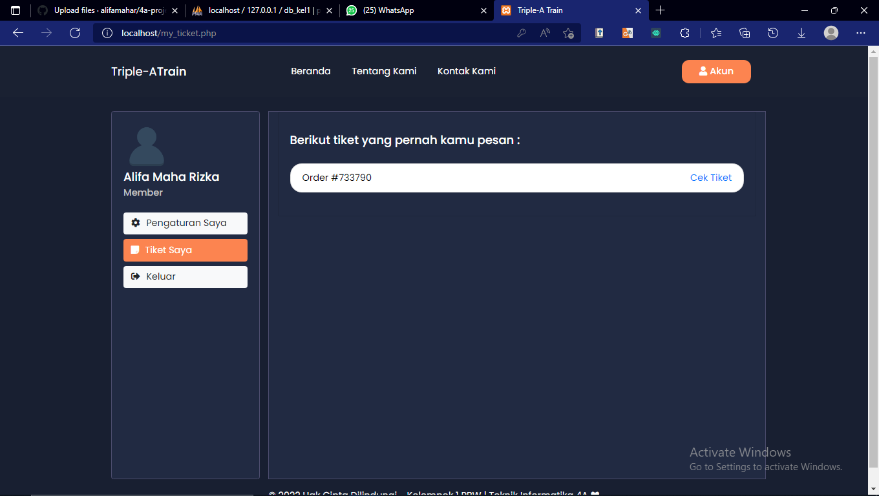Open browsing History
Screen dimensions: 879x496
point(773,32)
